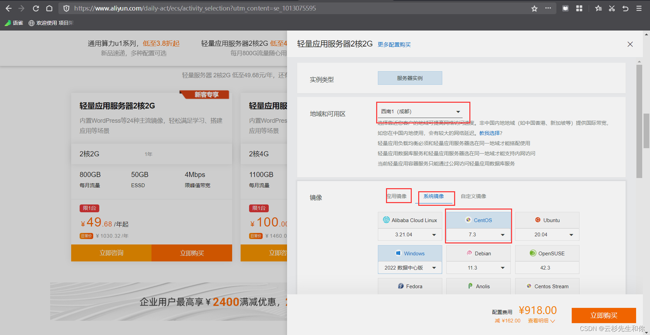Open 轻量应用服务器2核2G promotion tab at top

point(244,48)
